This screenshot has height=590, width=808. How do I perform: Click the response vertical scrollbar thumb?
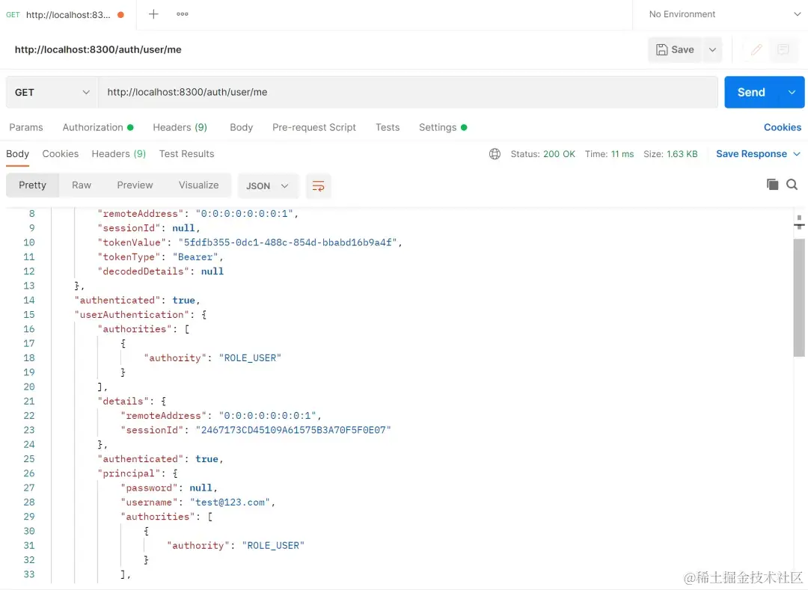tap(799, 298)
